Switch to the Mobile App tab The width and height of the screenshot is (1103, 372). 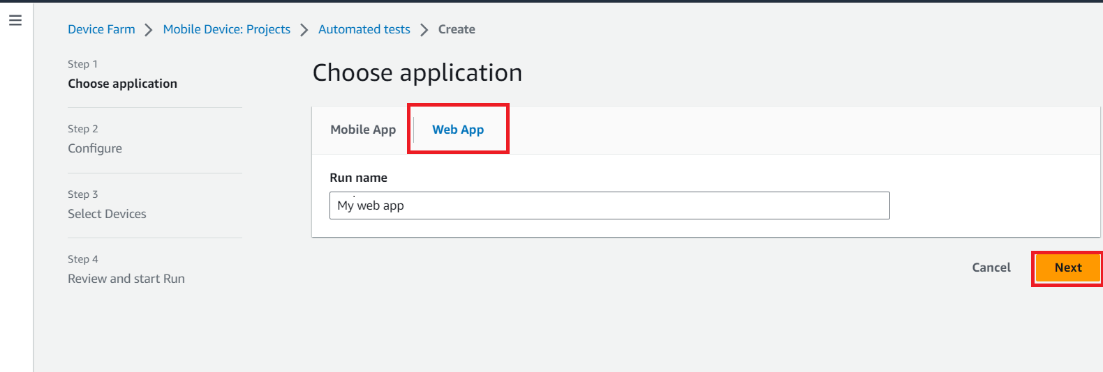tap(363, 130)
